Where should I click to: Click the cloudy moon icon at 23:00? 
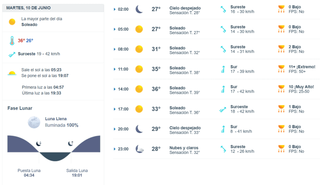click(140, 149)
